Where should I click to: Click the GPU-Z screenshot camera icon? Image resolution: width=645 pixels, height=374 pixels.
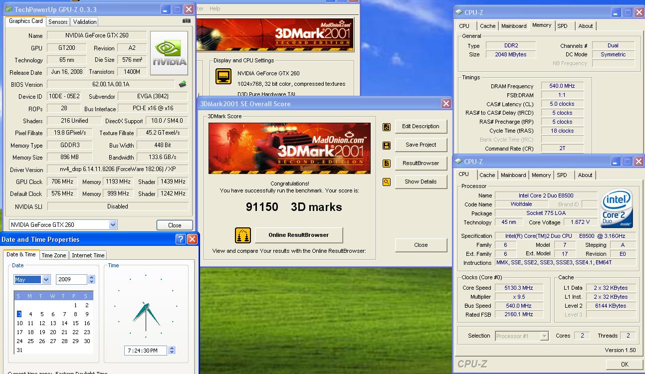click(x=186, y=21)
